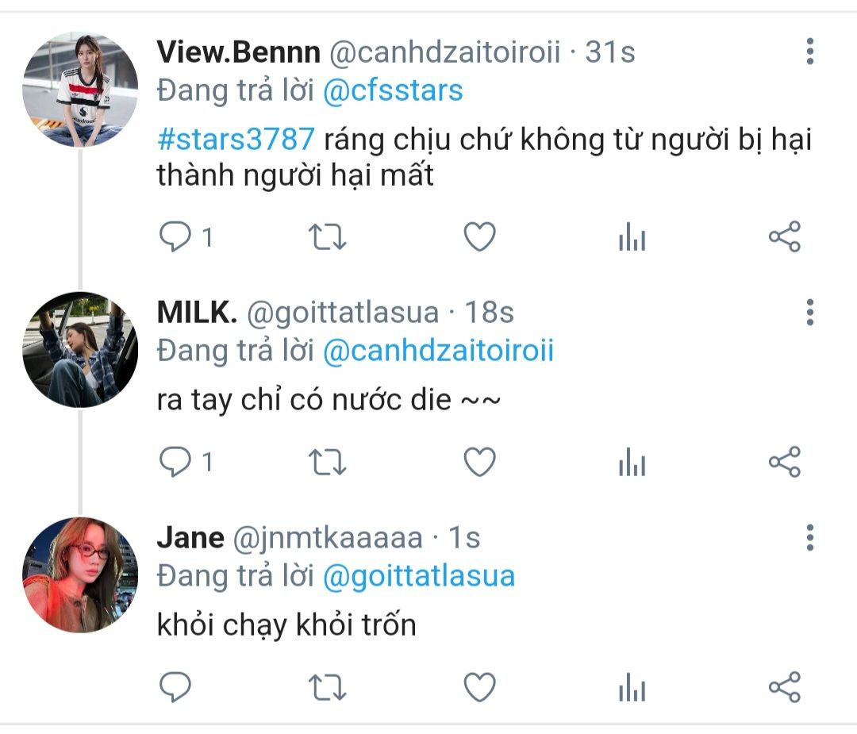
Task: Open more options for View.Bennn's tweet
Action: [809, 52]
